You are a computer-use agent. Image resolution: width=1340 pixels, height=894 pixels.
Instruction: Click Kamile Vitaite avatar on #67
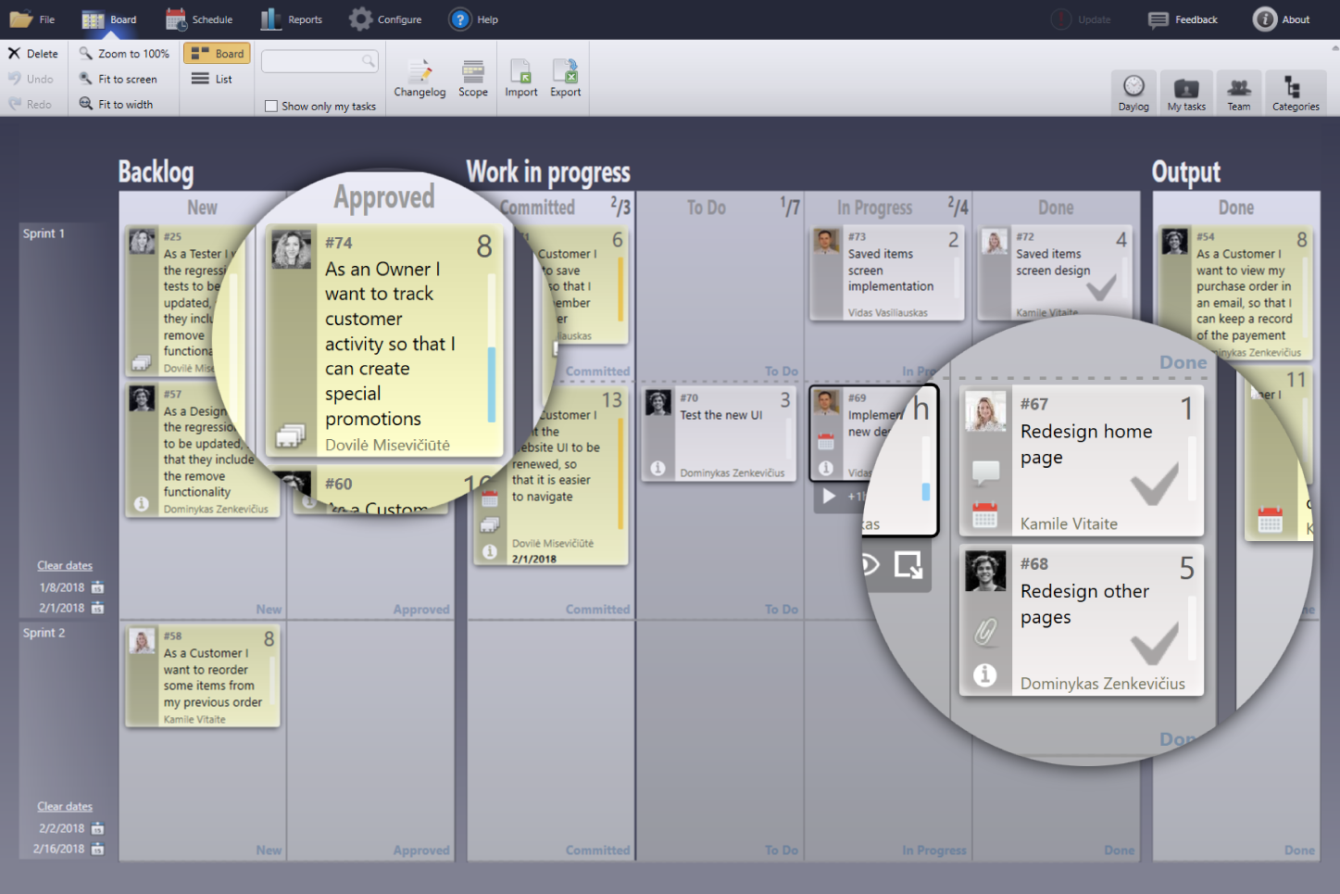985,412
